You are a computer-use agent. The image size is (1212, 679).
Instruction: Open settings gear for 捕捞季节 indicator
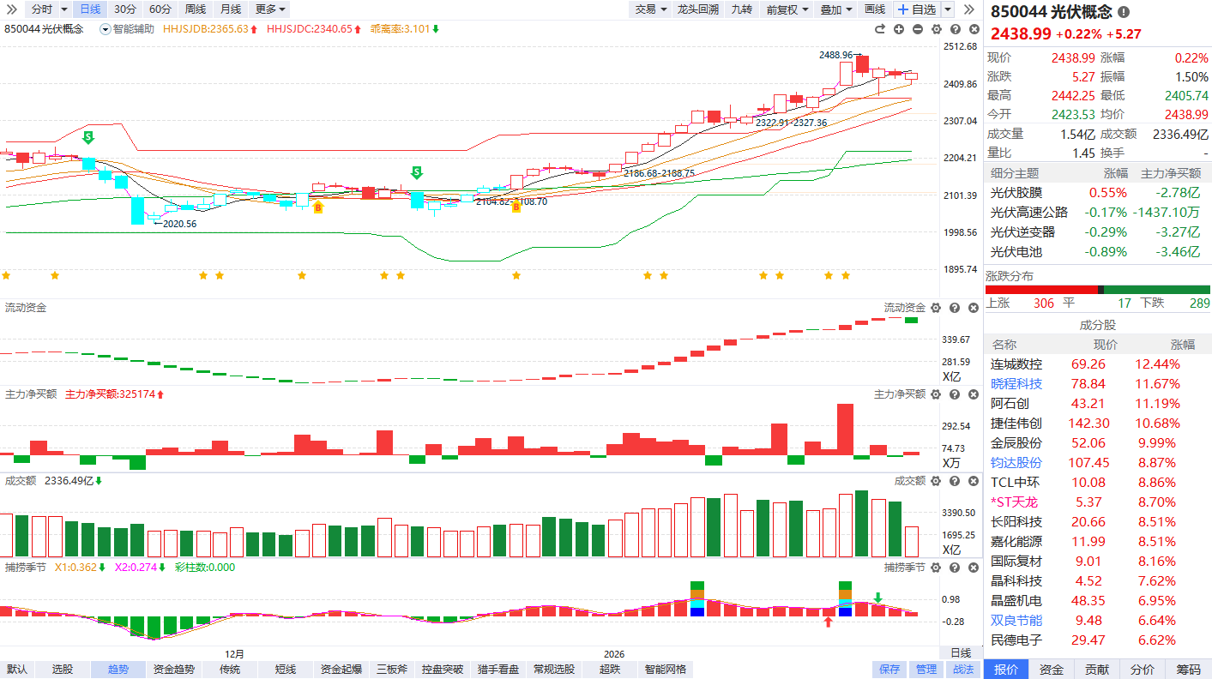tap(936, 568)
